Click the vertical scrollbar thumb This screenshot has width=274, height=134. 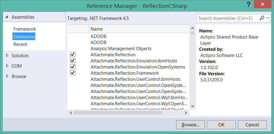[x=192, y=33]
